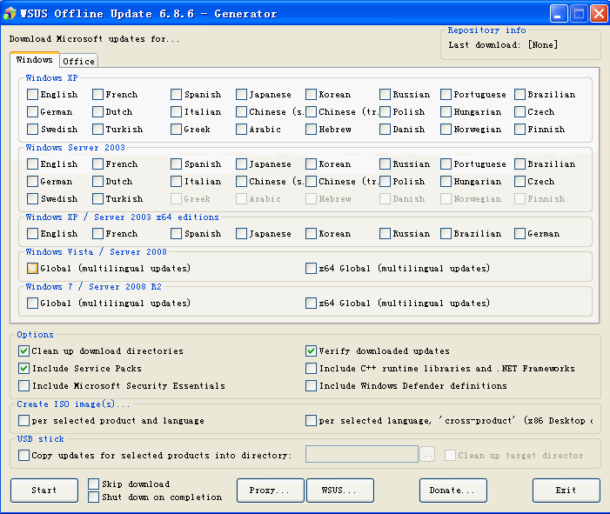The width and height of the screenshot is (610, 514).
Task: Check Japanese under Windows XP
Action: click(x=242, y=95)
